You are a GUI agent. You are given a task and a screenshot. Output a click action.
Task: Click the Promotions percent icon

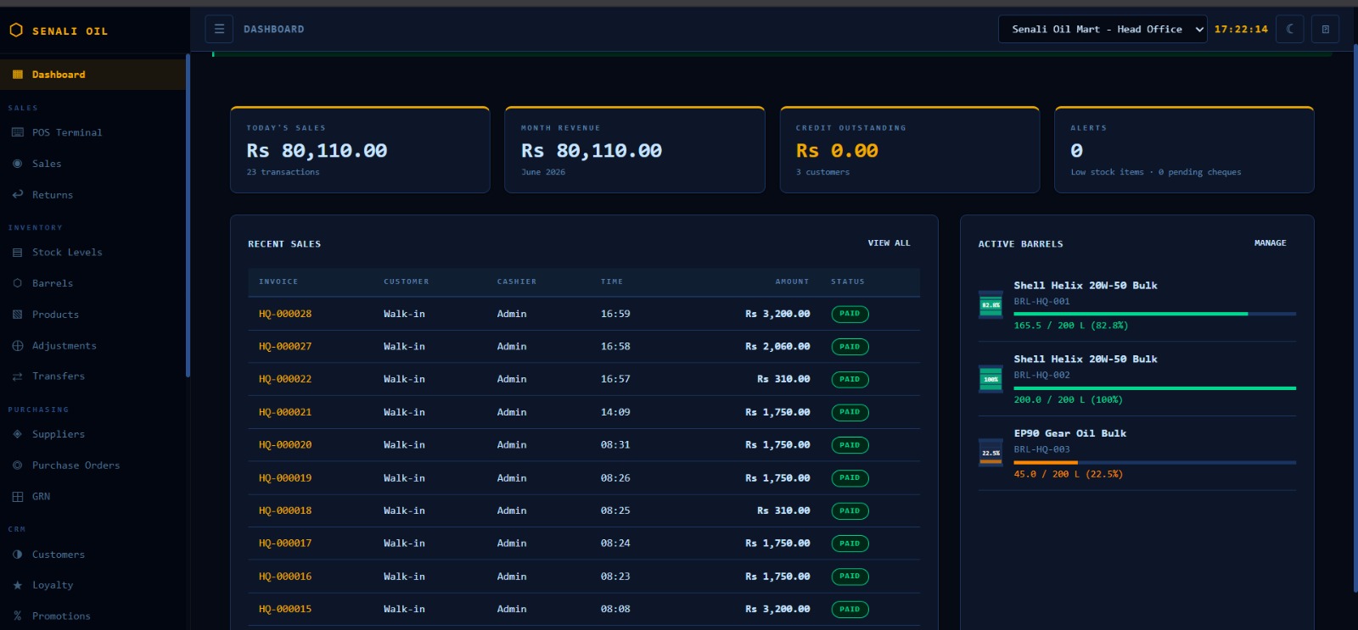pos(18,616)
